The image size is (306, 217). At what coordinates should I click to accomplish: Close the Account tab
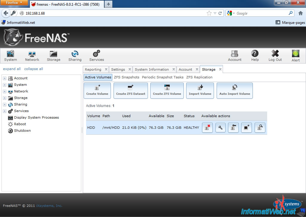(197, 69)
